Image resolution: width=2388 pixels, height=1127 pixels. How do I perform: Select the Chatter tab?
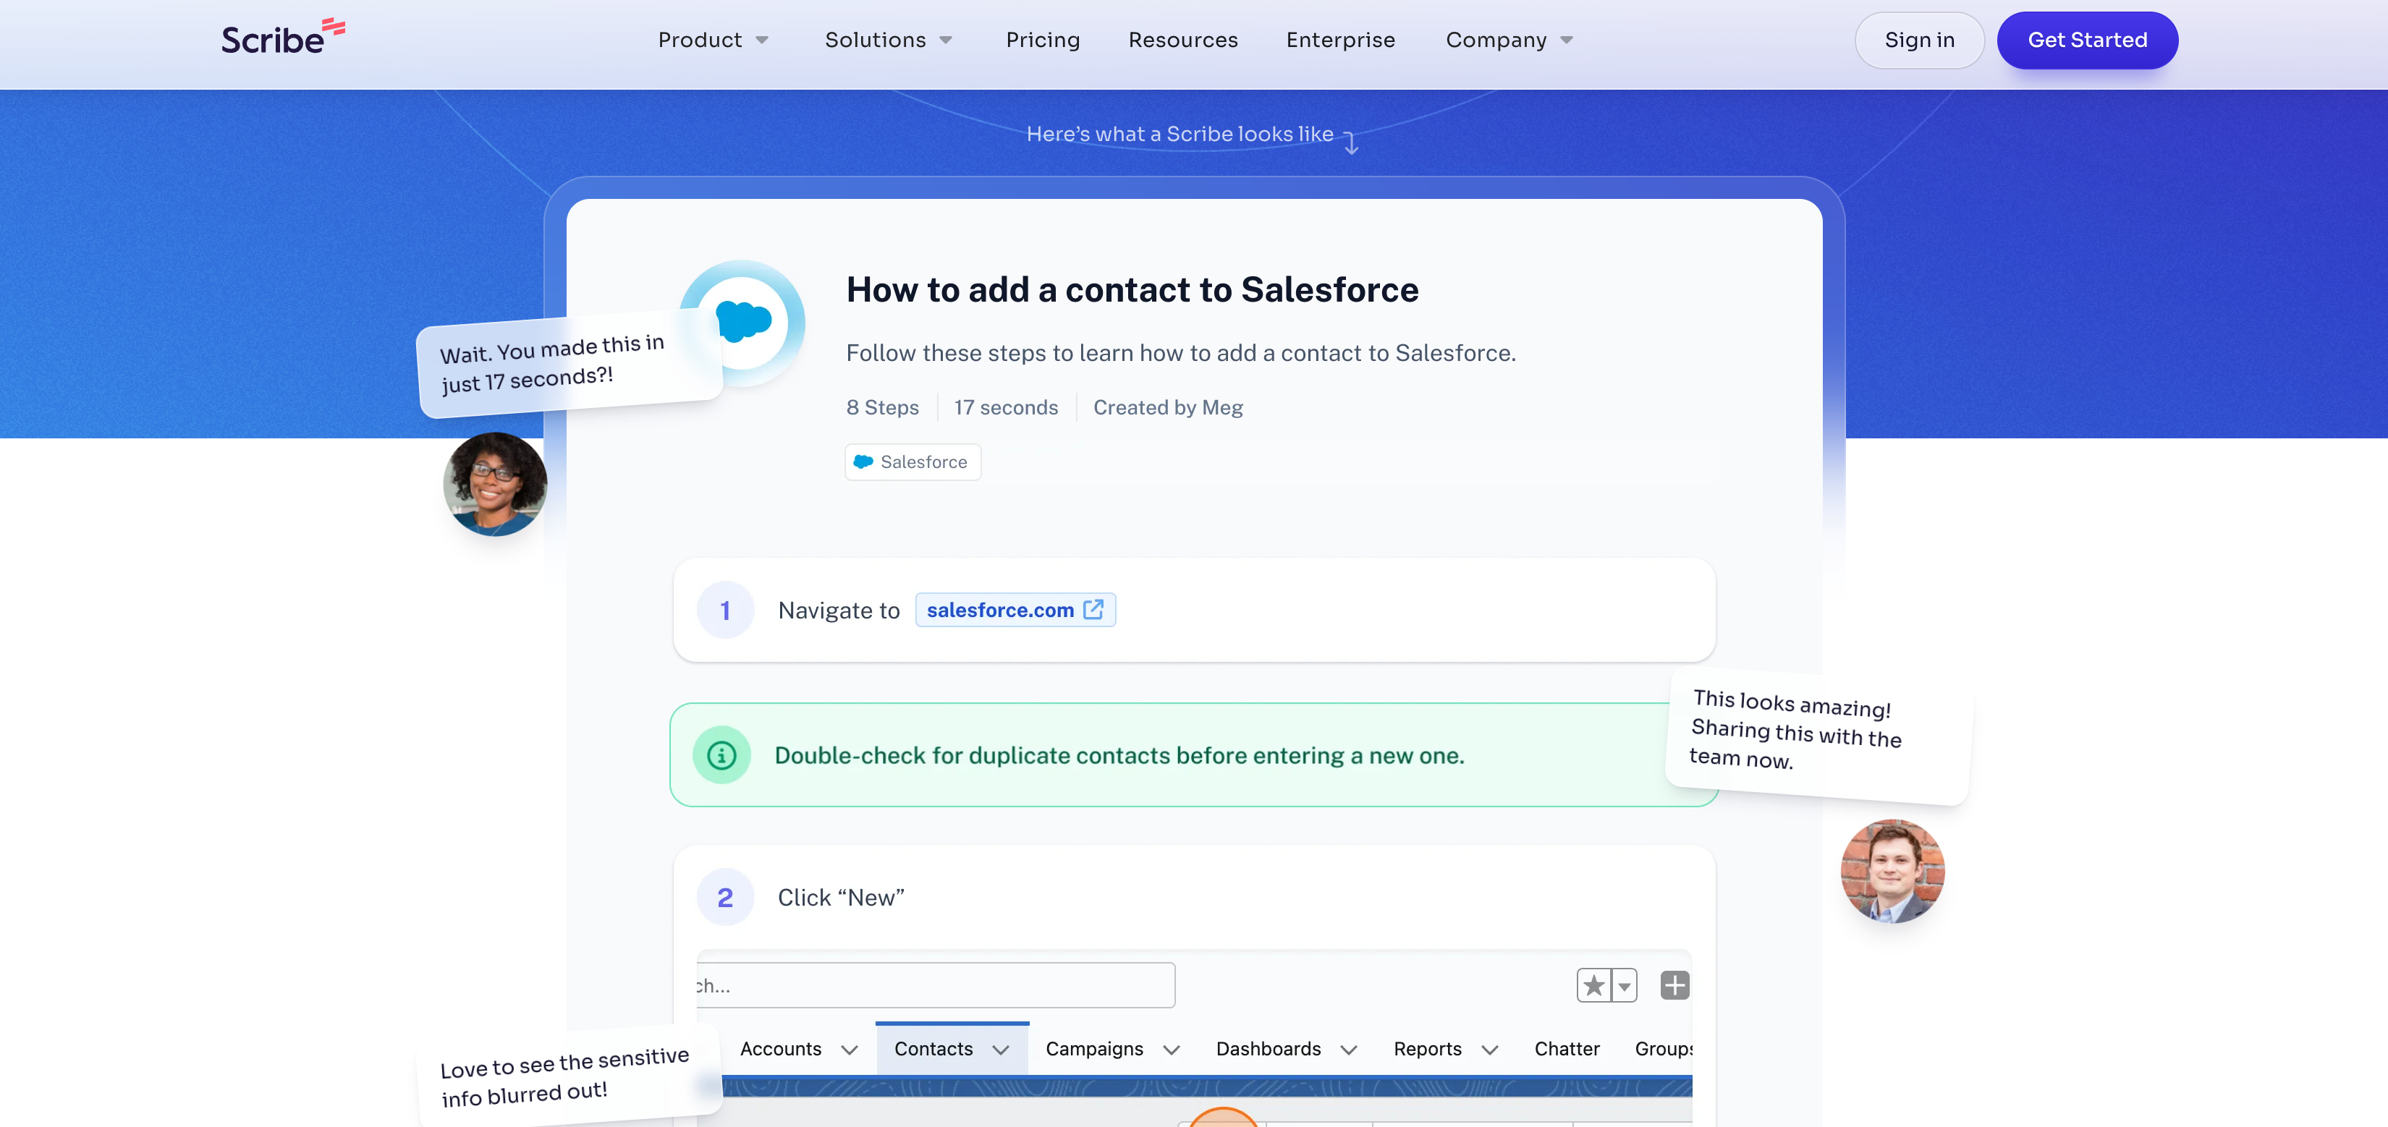(1567, 1049)
